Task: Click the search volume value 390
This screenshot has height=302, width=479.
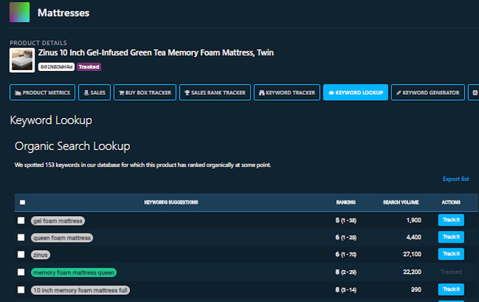Action: point(416,289)
